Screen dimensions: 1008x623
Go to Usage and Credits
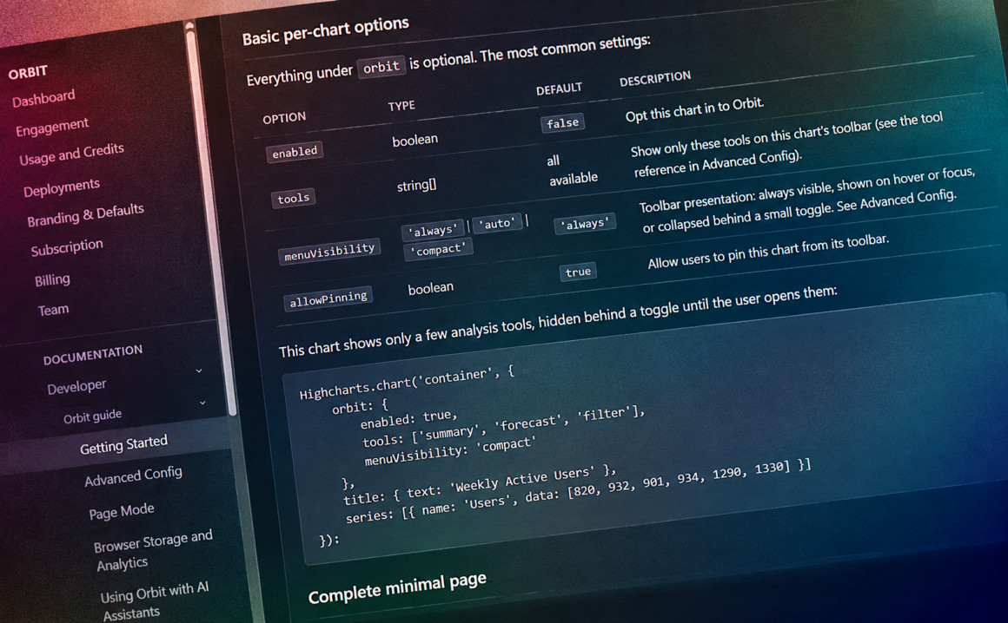tap(71, 154)
